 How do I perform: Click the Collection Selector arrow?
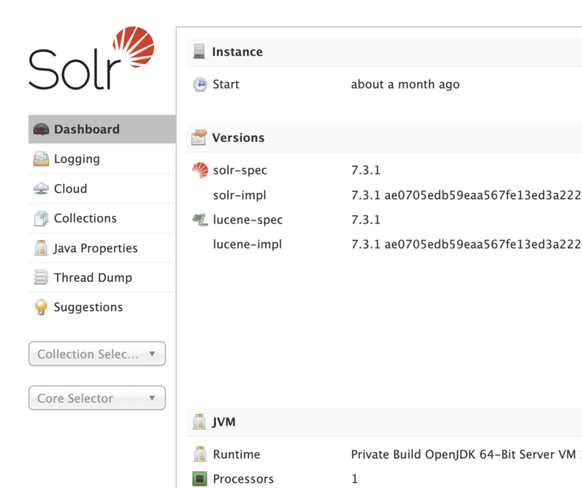tap(152, 354)
